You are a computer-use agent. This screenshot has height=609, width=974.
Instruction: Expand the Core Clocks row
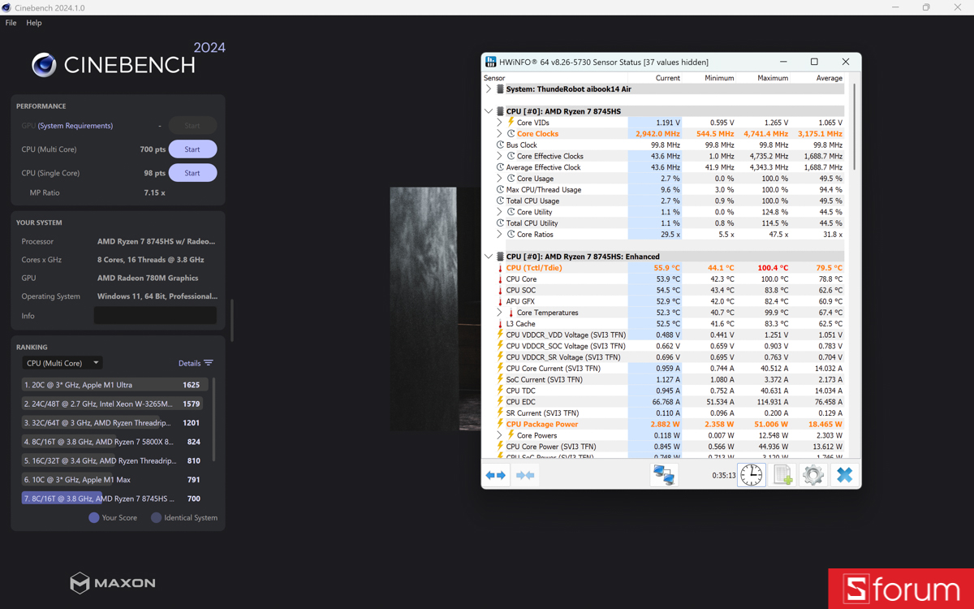[x=500, y=134]
